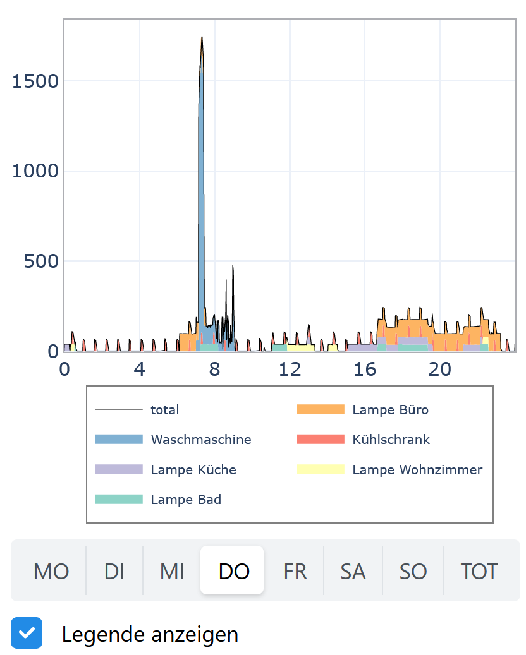The image size is (526, 655).
Task: Toggle the Waschmaschine blue legend swatch
Action: point(119,439)
